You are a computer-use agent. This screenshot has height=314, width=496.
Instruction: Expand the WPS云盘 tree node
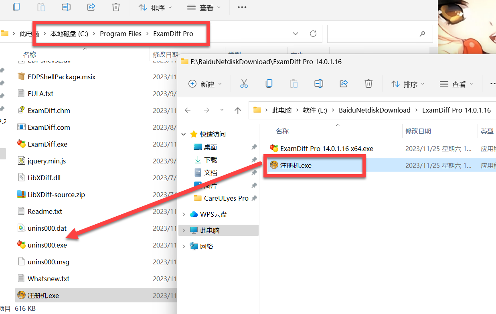(x=184, y=214)
